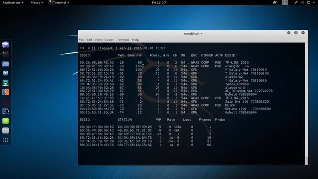Open the Edit menu in terminal
The width and height of the screenshot is (318, 179).
pyautogui.click(x=89, y=40)
